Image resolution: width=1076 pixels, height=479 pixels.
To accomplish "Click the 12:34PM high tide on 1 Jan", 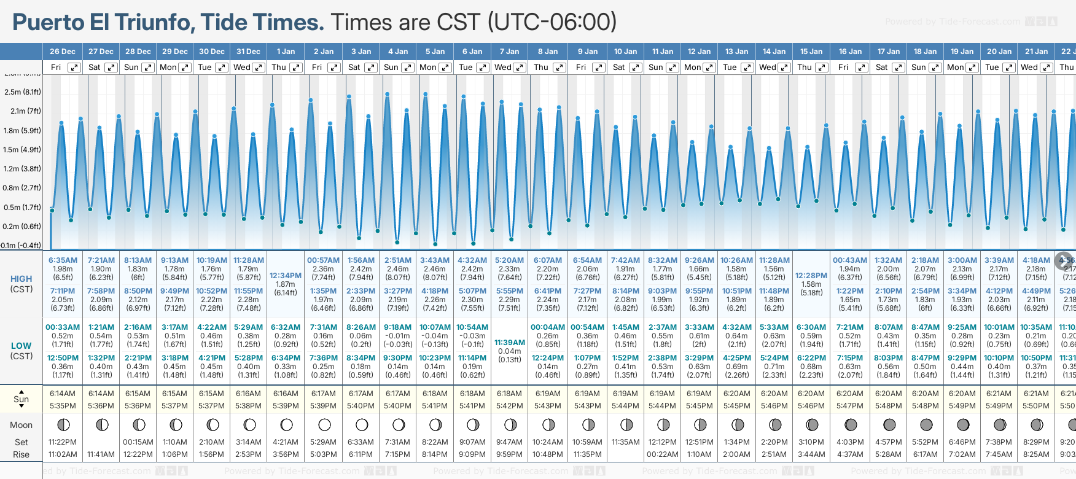I will (286, 276).
